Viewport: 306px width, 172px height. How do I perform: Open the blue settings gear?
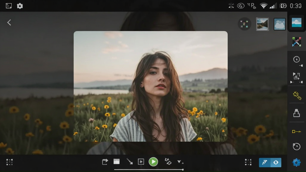coord(296,162)
